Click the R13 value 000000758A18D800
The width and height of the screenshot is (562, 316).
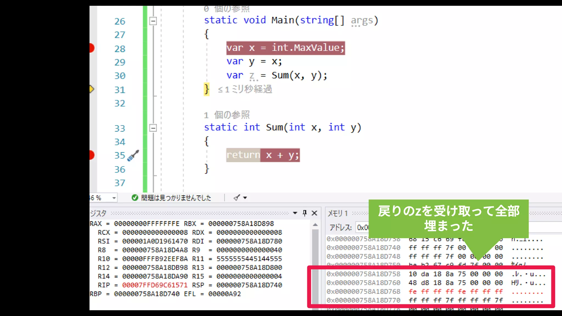[x=249, y=267]
